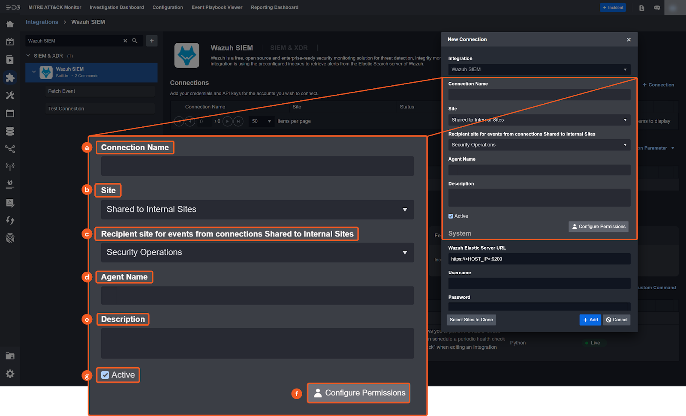Open the Home icon in the left sidebar
The height and width of the screenshot is (416, 686).
[10, 24]
